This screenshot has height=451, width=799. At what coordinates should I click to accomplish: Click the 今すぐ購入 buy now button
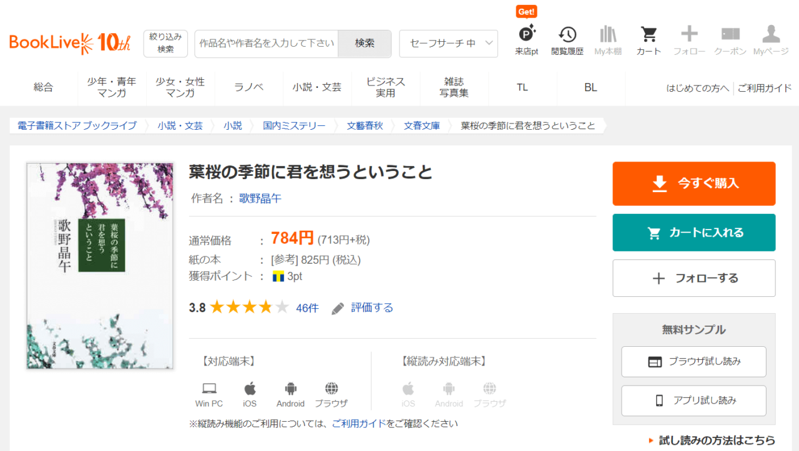coord(694,183)
